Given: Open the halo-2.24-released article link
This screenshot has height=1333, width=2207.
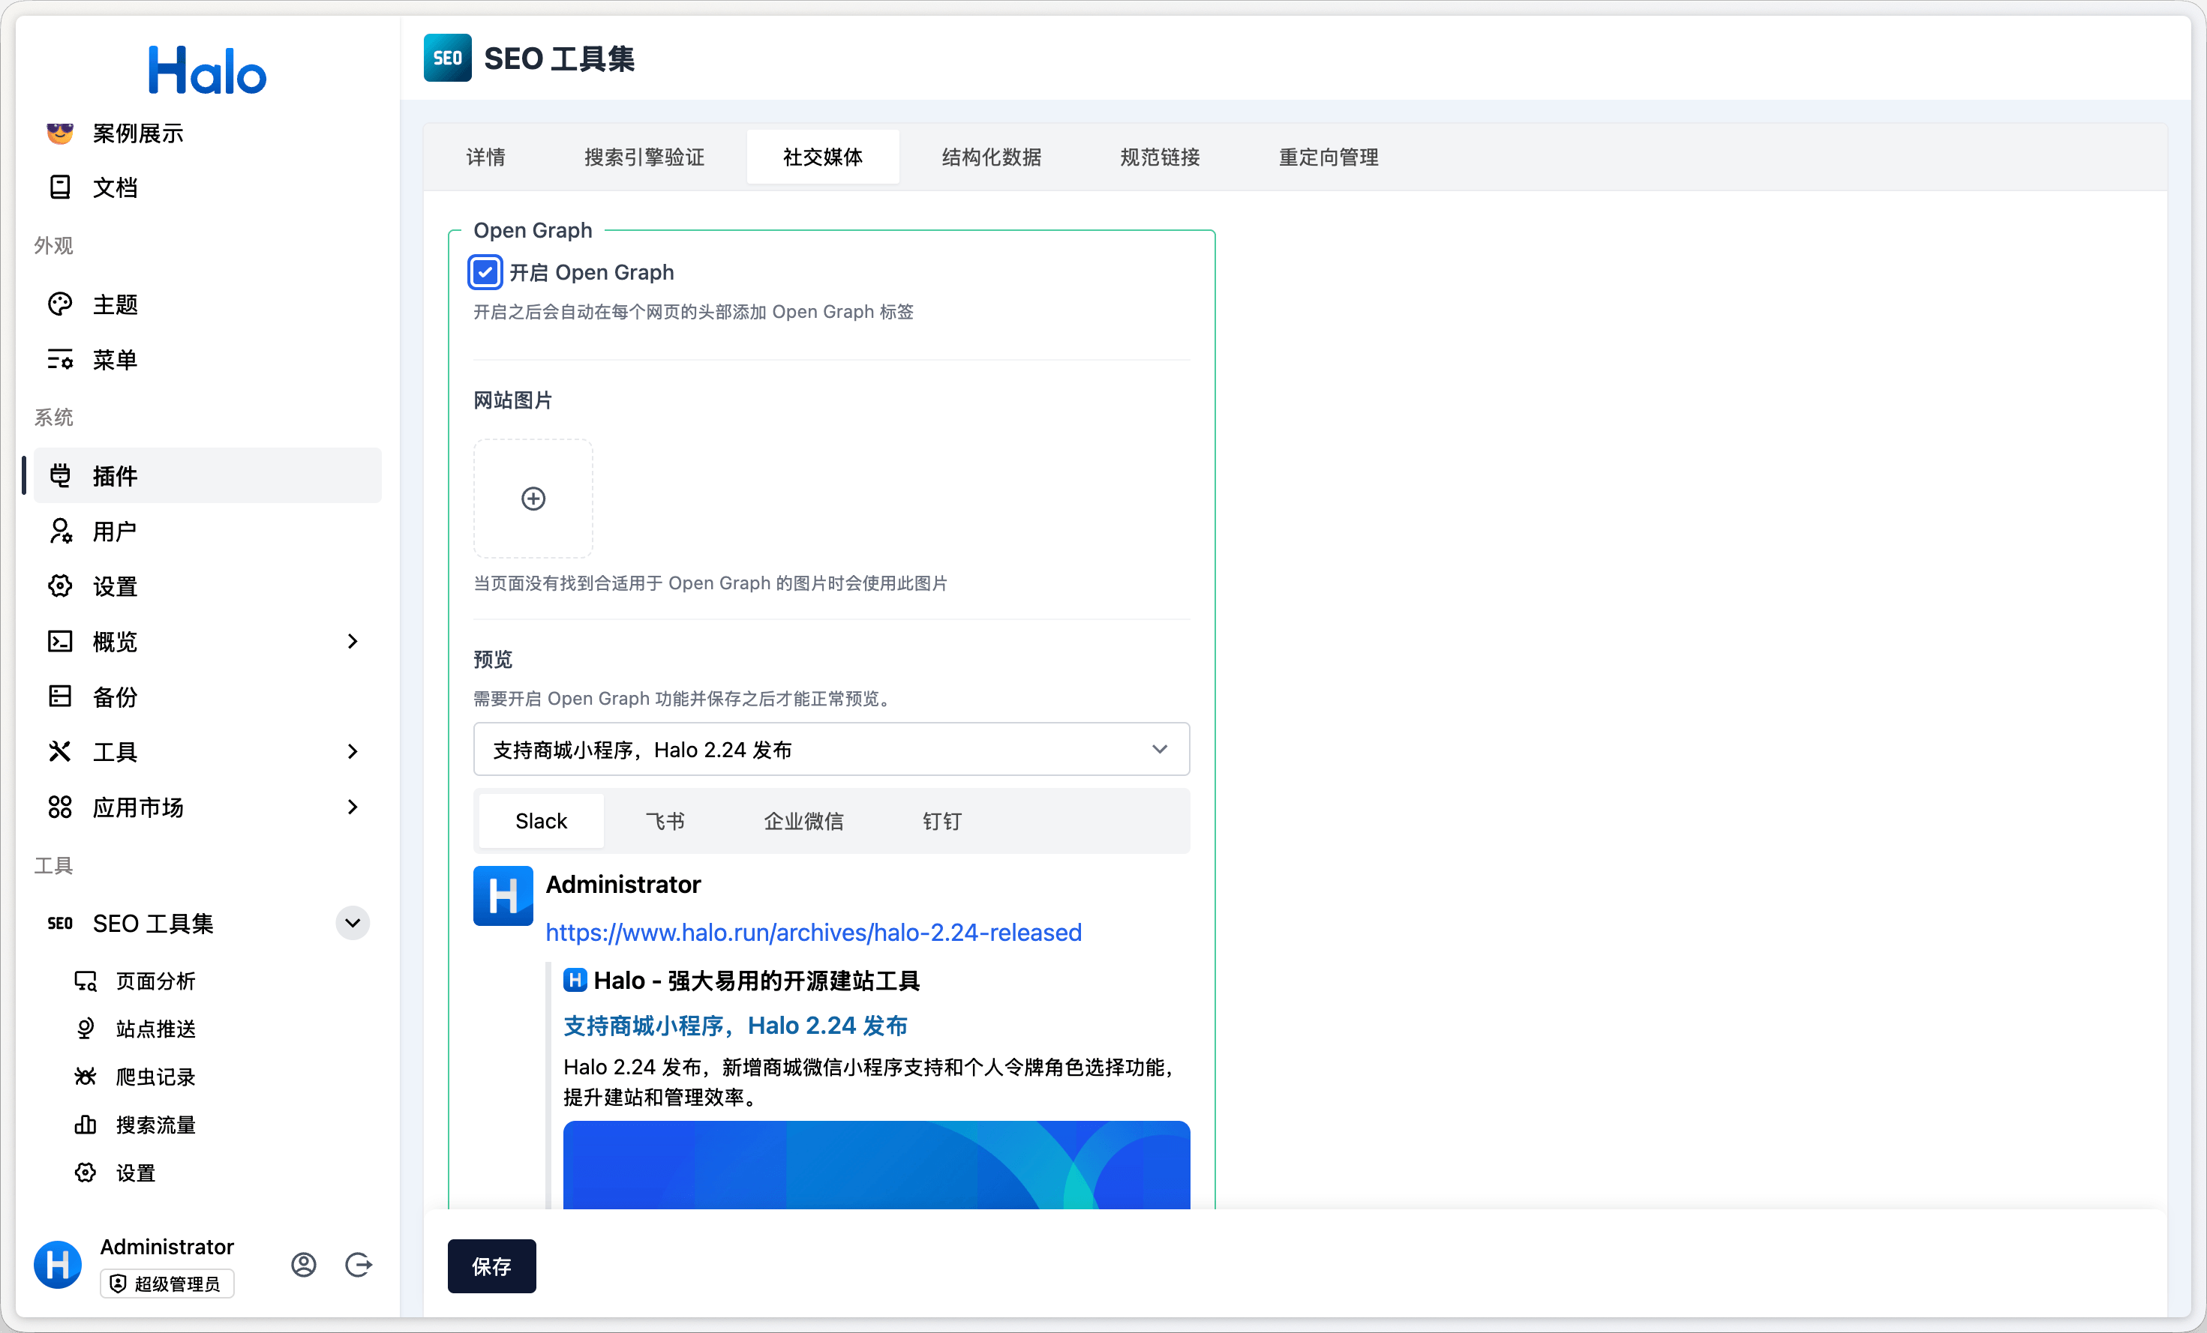Looking at the screenshot, I should pyautogui.click(x=813, y=932).
